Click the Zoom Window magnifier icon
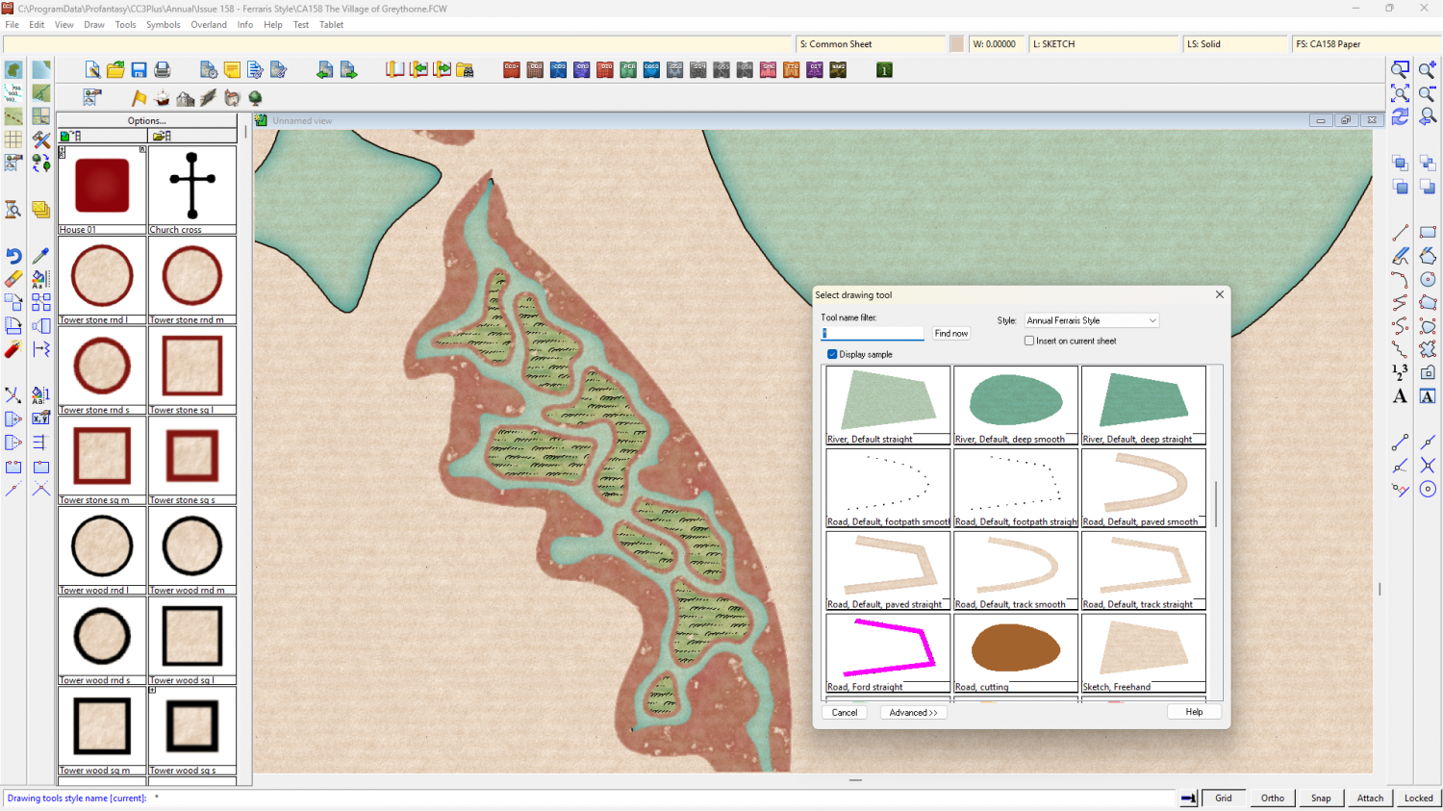1443x811 pixels. [x=1400, y=70]
